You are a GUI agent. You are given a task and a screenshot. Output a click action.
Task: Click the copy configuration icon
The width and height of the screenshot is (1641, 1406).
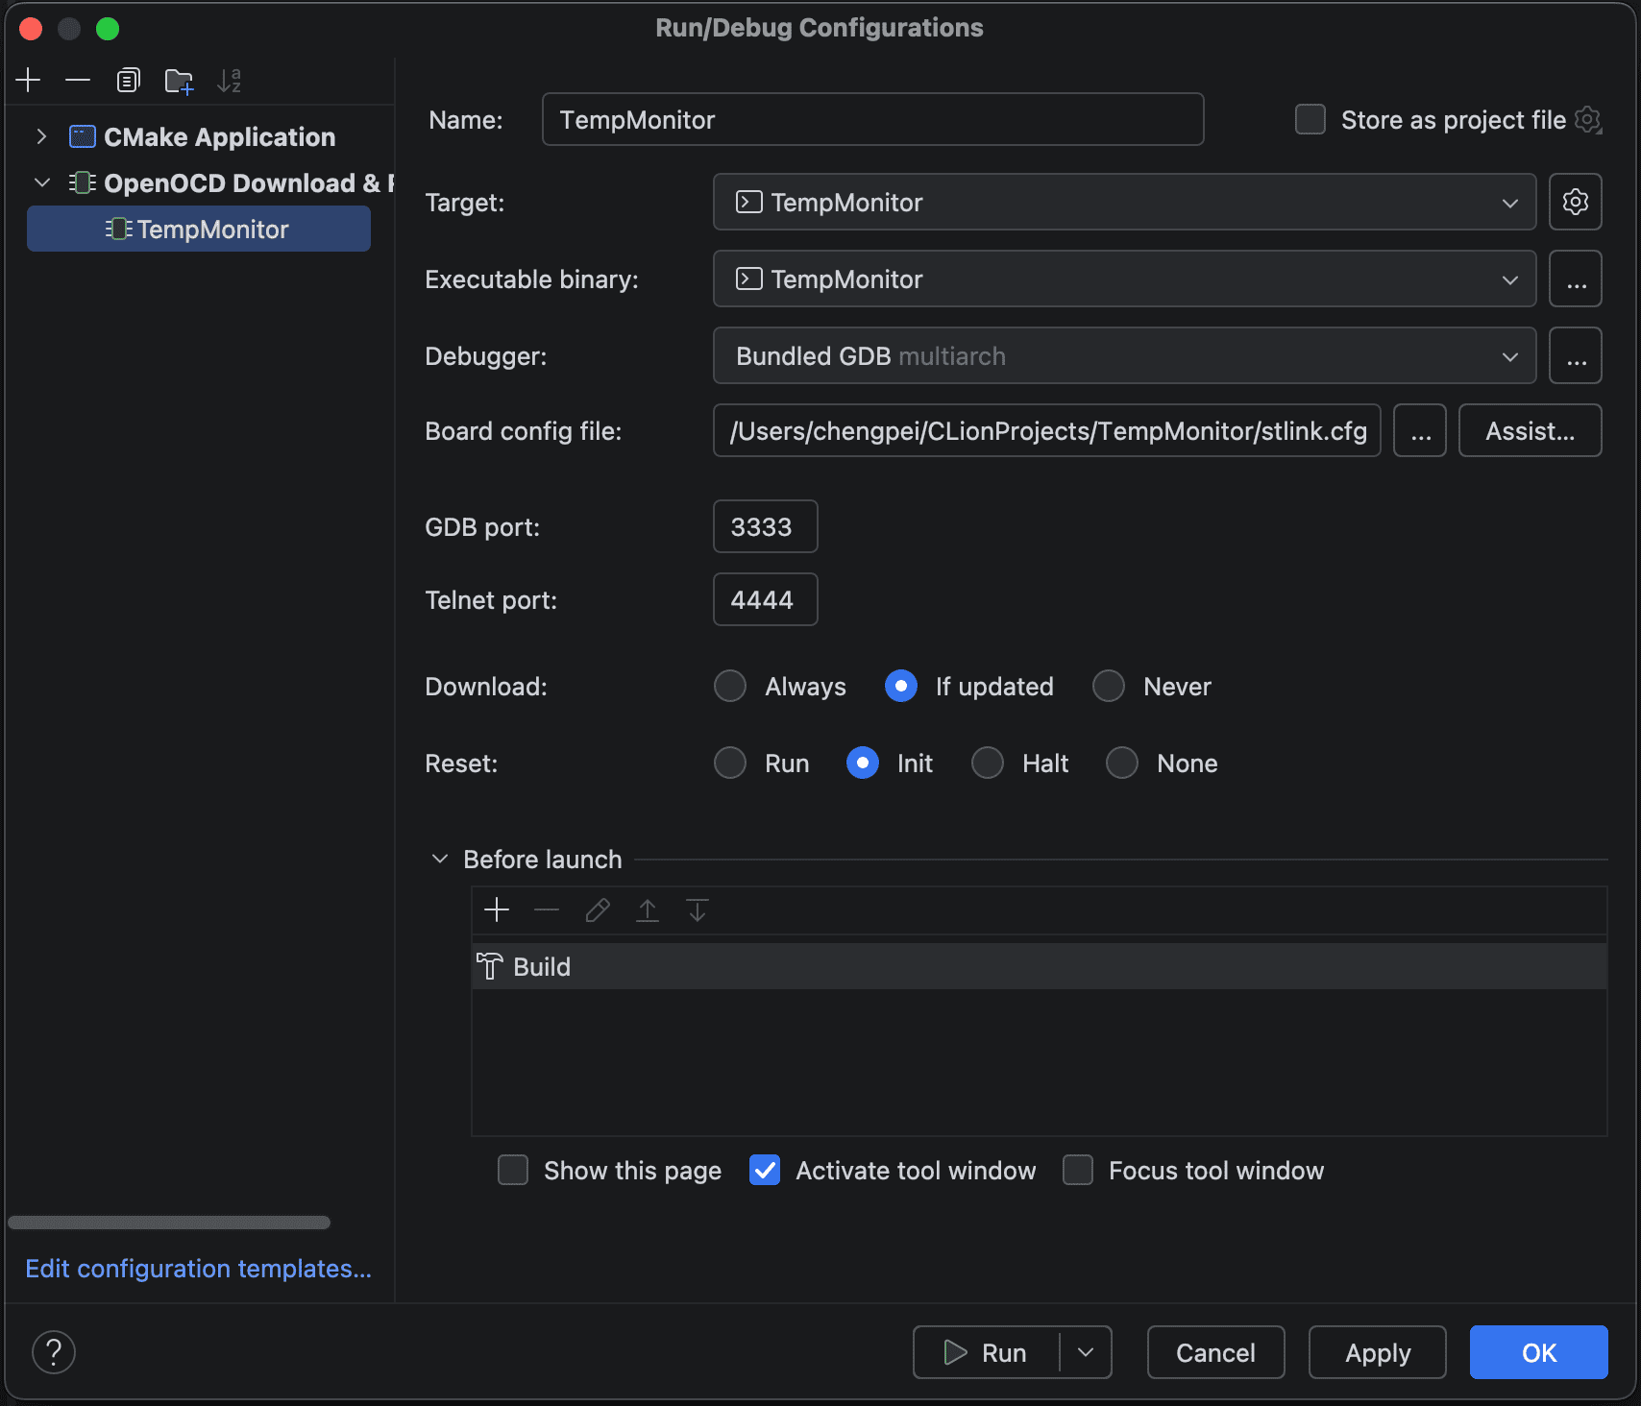coord(128,81)
